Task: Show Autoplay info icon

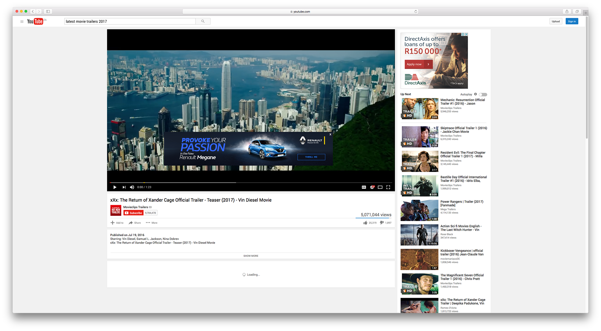Action: [x=475, y=94]
